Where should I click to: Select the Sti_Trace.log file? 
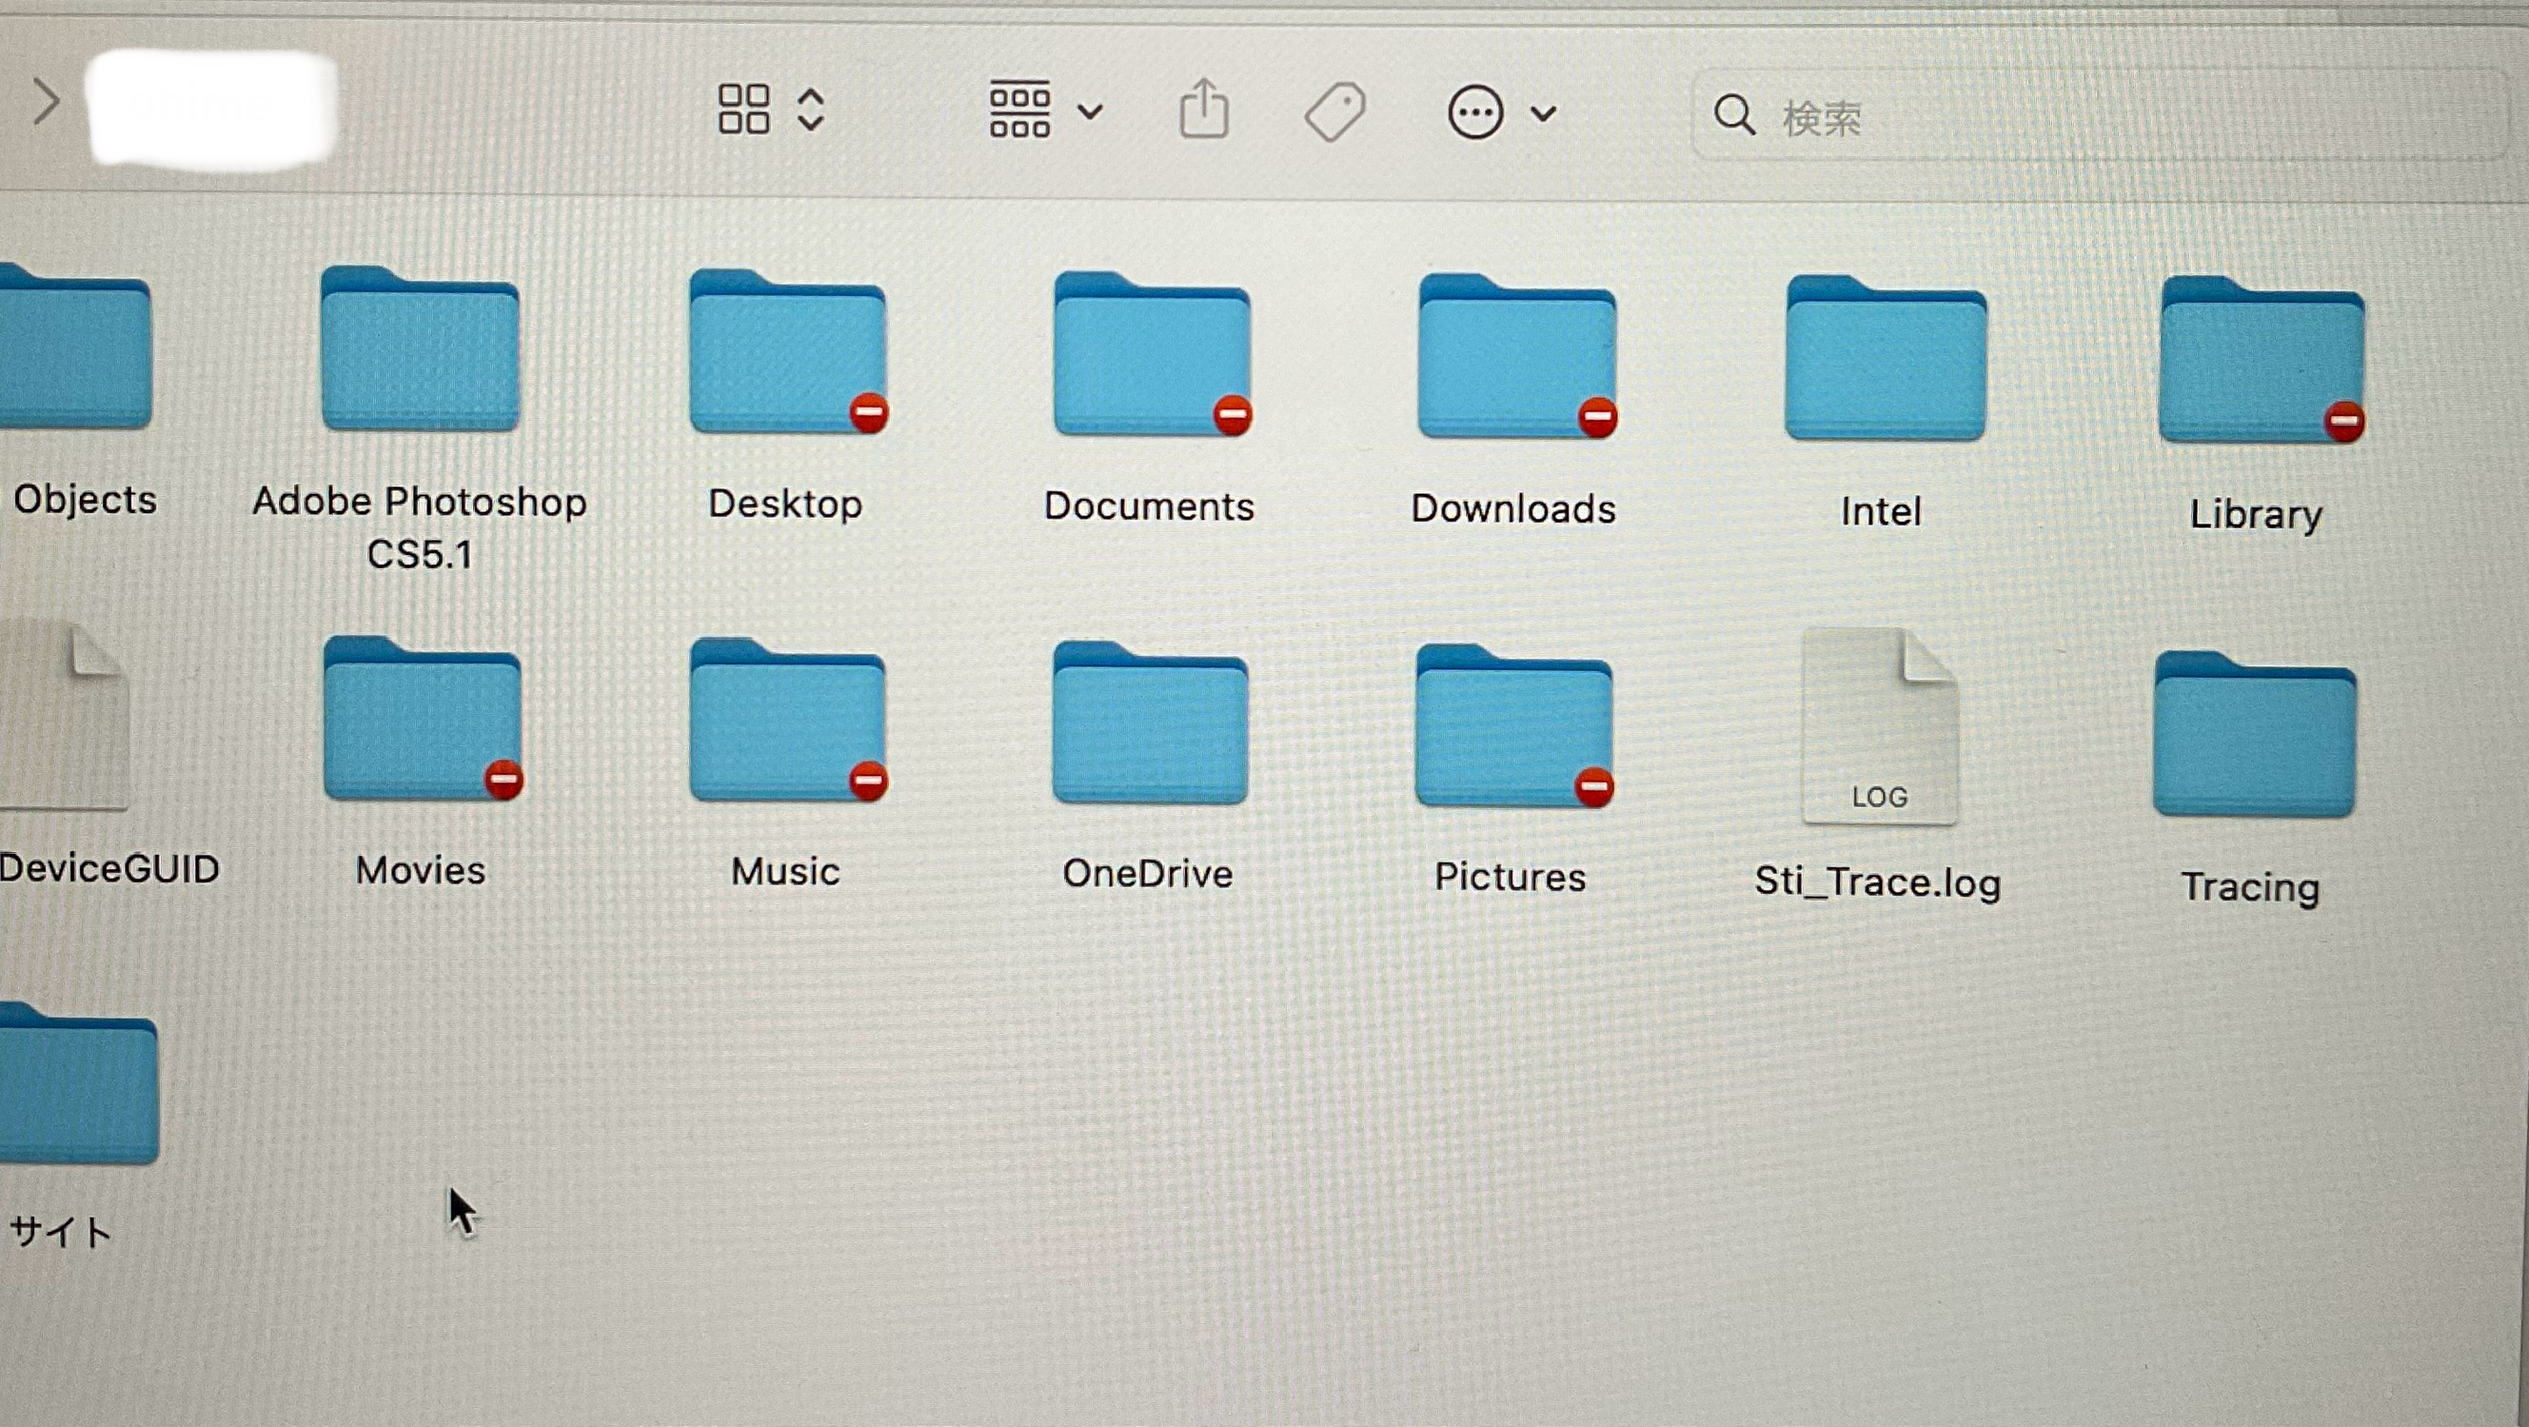(1879, 728)
